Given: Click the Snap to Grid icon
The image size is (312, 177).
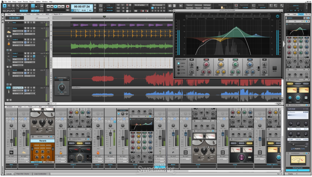Looking at the screenshot, I should pyautogui.click(x=33, y=6).
